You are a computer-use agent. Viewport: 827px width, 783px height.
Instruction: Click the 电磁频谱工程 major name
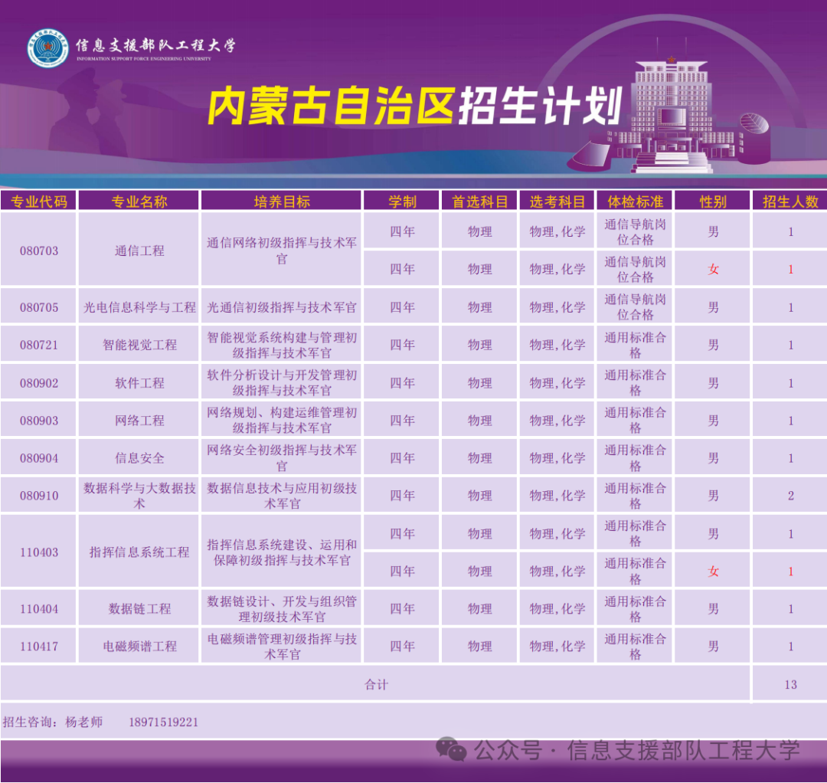pyautogui.click(x=139, y=647)
